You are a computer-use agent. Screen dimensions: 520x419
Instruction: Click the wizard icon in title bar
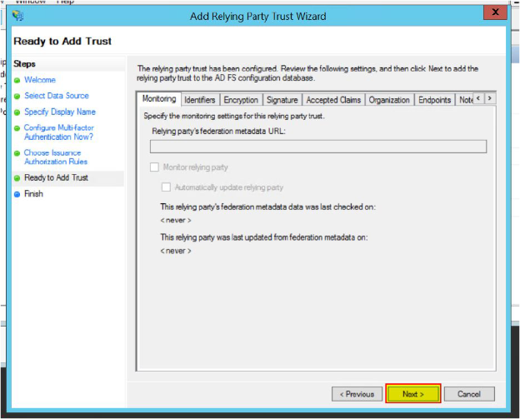(18, 15)
